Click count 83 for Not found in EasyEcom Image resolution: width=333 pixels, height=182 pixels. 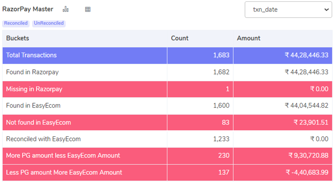[225, 123]
